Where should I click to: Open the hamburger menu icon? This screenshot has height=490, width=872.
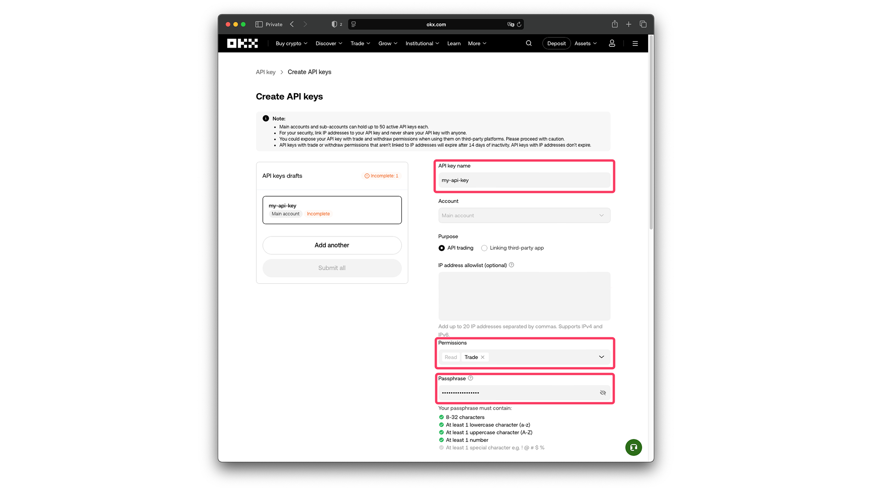pyautogui.click(x=635, y=43)
